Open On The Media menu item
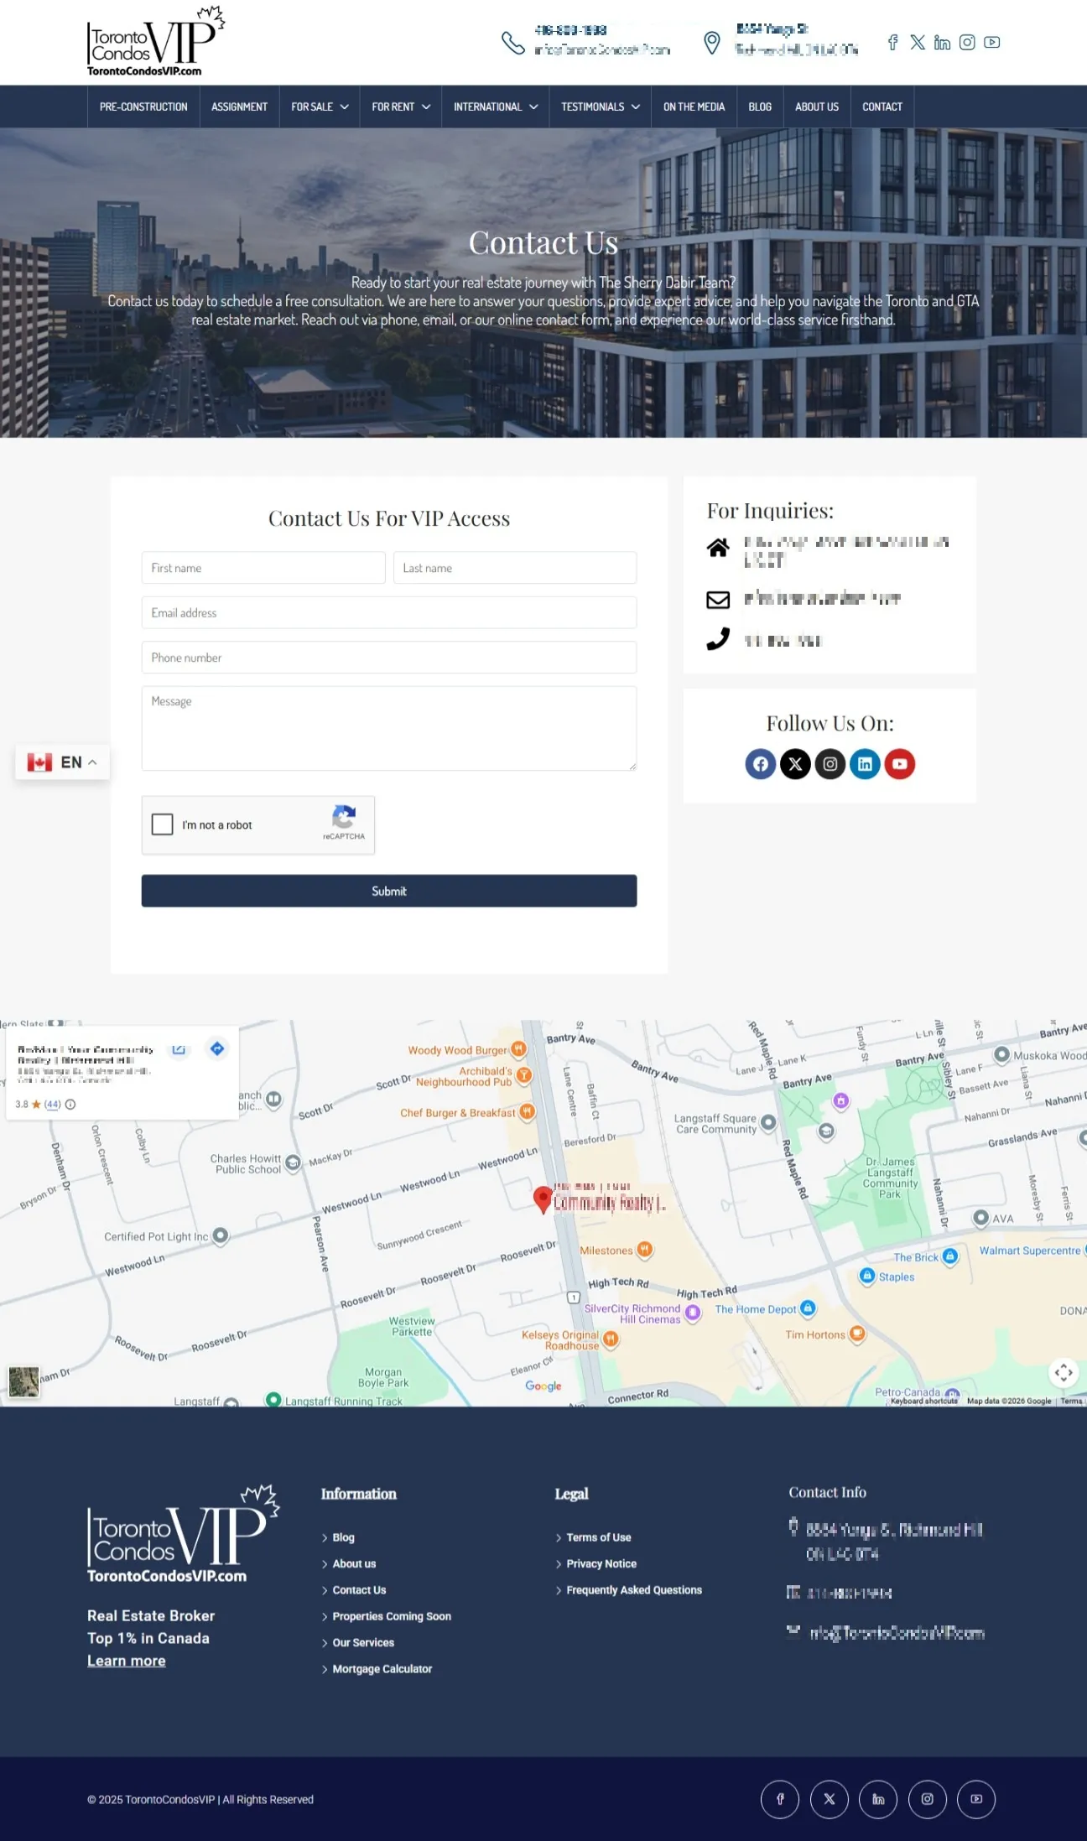The image size is (1087, 1841). click(694, 107)
